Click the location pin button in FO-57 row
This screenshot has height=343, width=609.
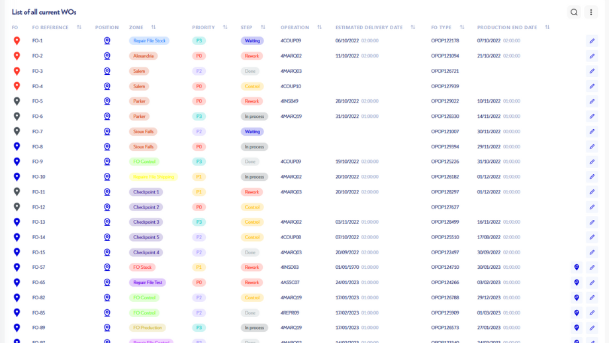click(577, 268)
